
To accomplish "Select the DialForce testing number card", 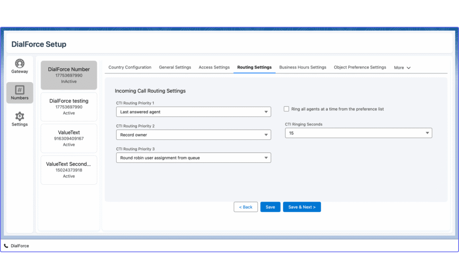I will (x=69, y=107).
